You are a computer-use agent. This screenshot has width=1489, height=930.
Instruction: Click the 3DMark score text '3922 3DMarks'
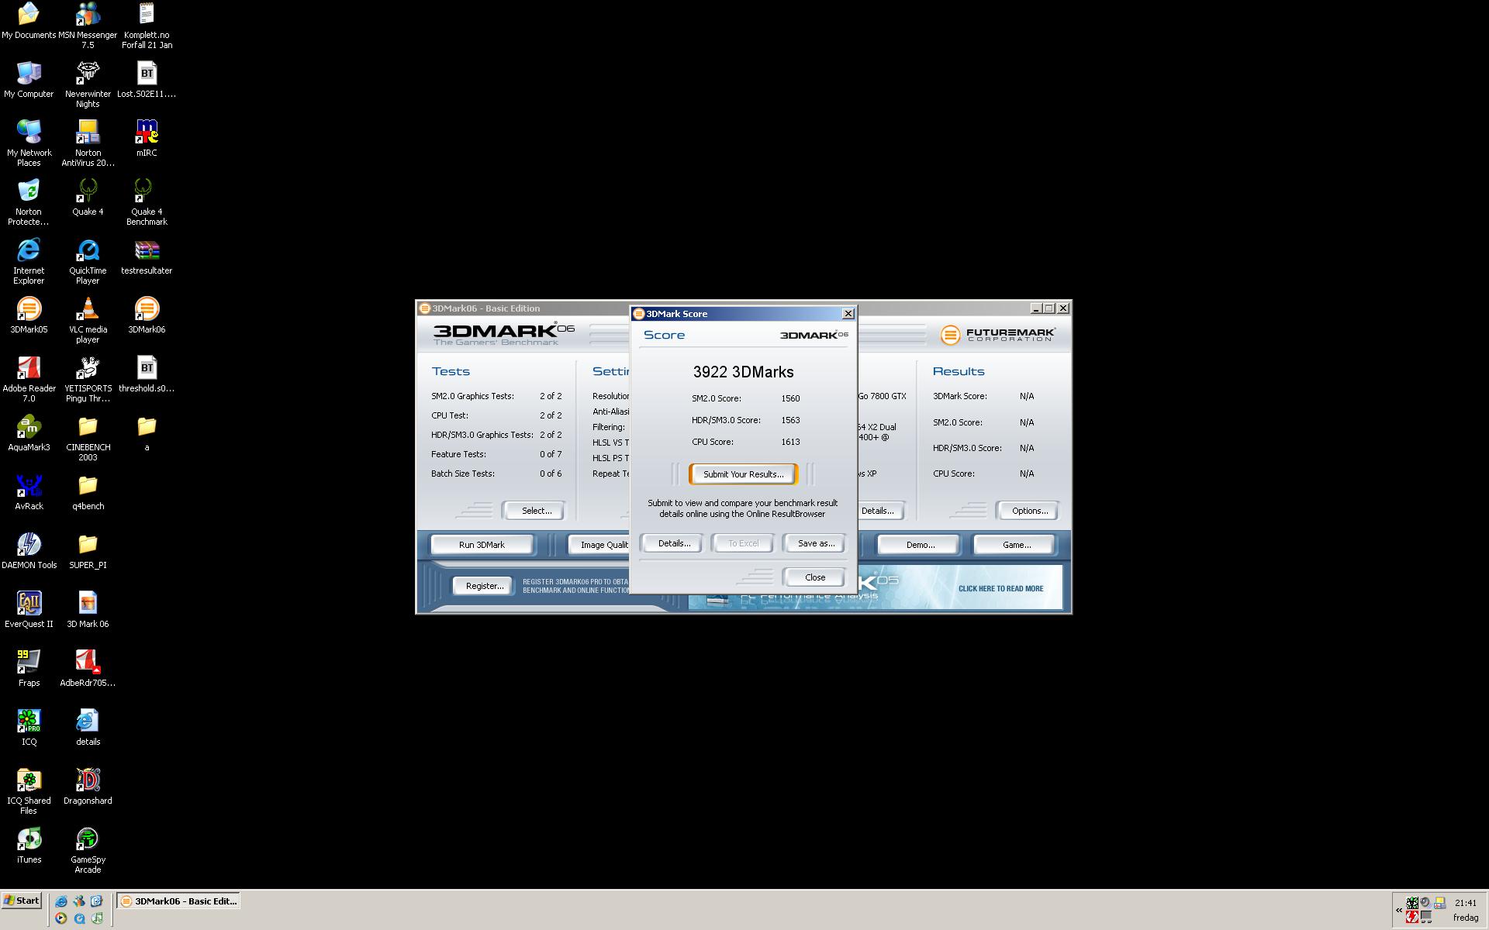[x=743, y=372]
